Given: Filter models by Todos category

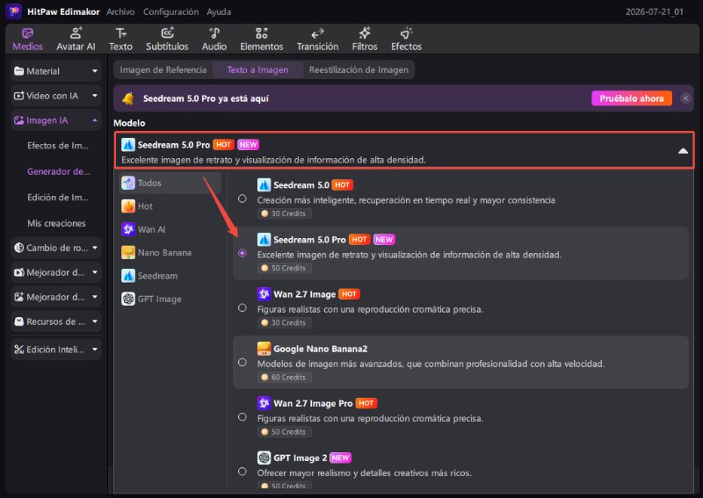Looking at the screenshot, I should pyautogui.click(x=170, y=183).
